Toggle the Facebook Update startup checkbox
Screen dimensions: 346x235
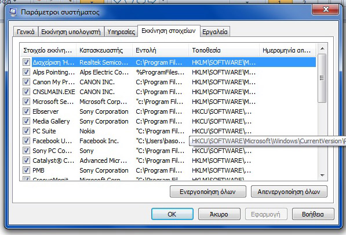pos(26,141)
